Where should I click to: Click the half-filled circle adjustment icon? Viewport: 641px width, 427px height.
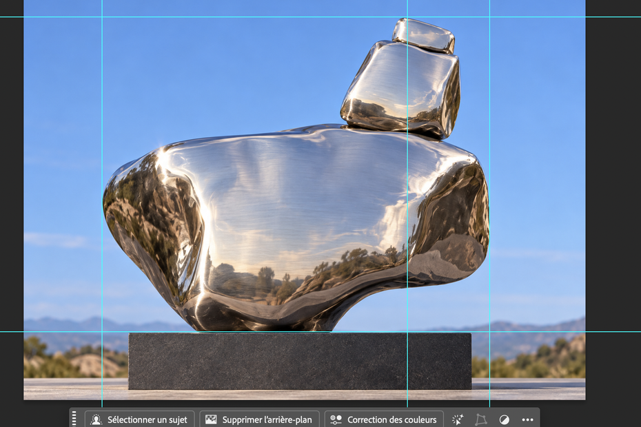pyautogui.click(x=505, y=419)
